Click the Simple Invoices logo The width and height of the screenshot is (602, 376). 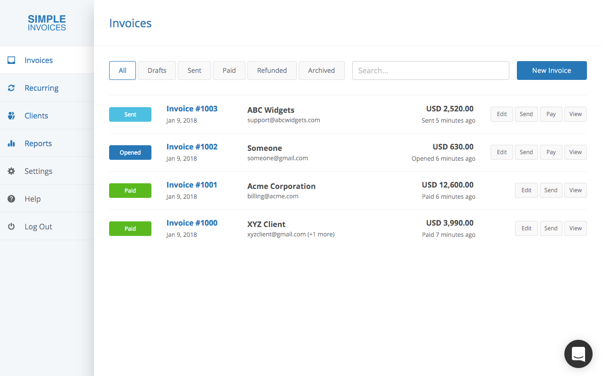coord(47,22)
